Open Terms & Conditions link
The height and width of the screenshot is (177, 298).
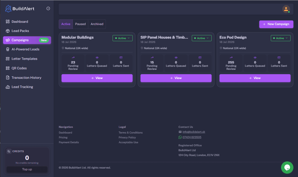pos(131,133)
